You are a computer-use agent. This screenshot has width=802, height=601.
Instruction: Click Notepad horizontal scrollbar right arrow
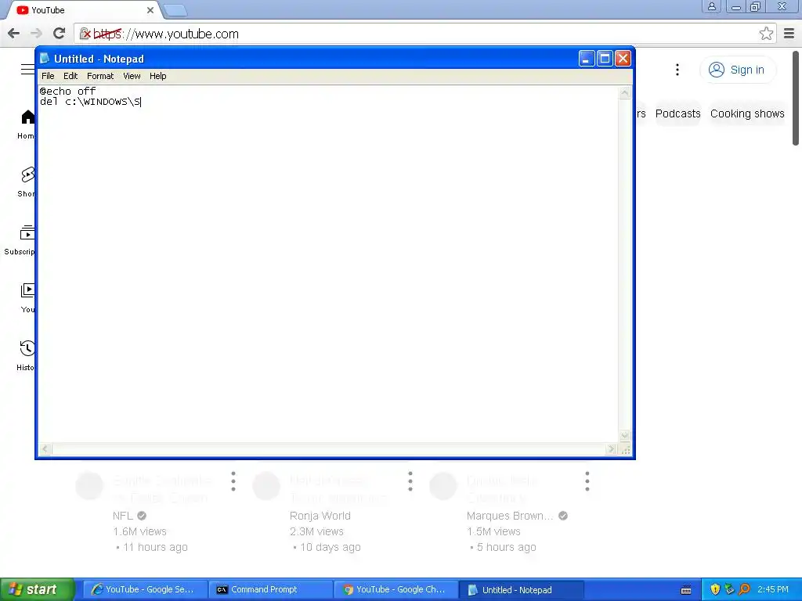(x=611, y=449)
